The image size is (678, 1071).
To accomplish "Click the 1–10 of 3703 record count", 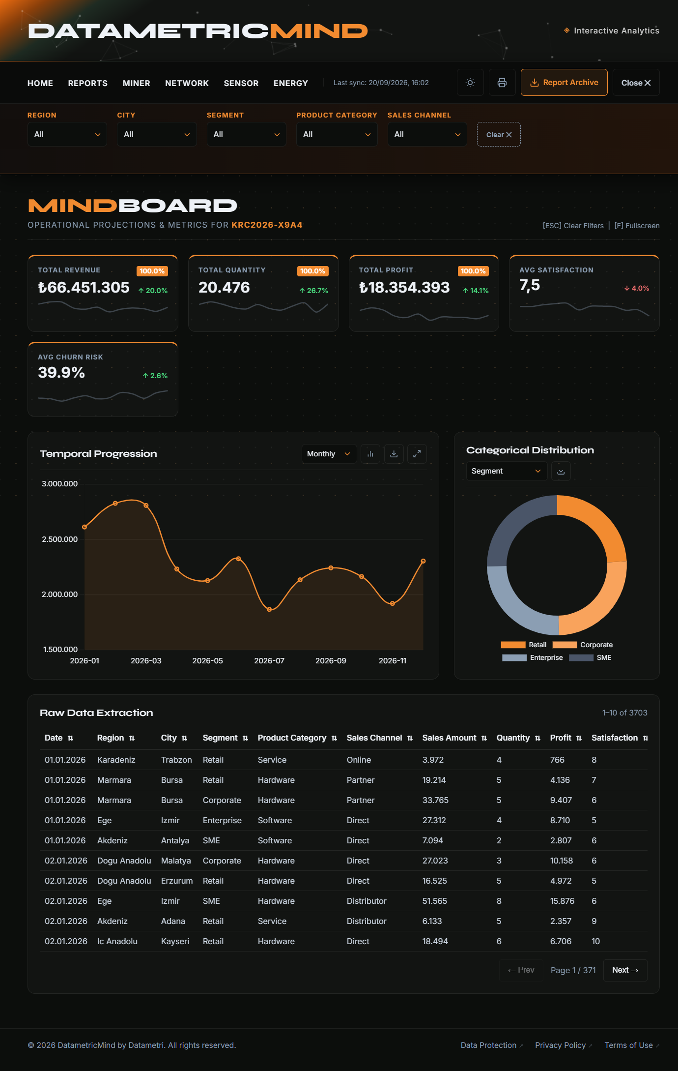I will pos(625,713).
